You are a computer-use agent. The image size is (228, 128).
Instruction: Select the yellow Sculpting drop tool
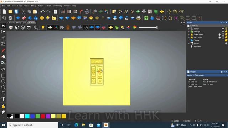(x=3, y=106)
